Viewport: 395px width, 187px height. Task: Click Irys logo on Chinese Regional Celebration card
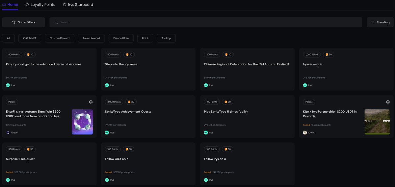pos(206,85)
